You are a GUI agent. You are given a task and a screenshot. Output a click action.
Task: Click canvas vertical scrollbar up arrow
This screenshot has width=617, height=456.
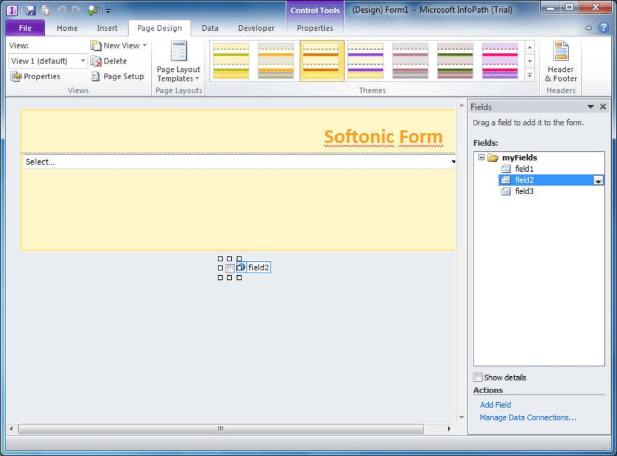(x=462, y=105)
